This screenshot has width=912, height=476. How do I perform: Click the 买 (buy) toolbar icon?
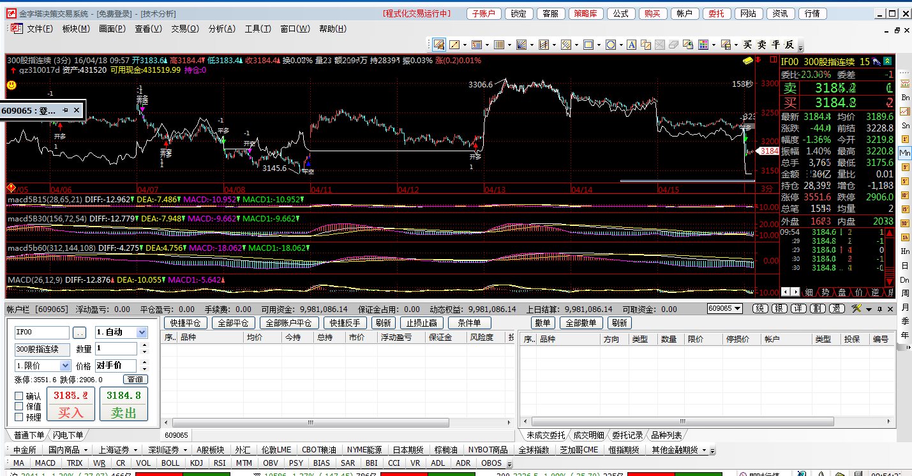pyautogui.click(x=748, y=45)
